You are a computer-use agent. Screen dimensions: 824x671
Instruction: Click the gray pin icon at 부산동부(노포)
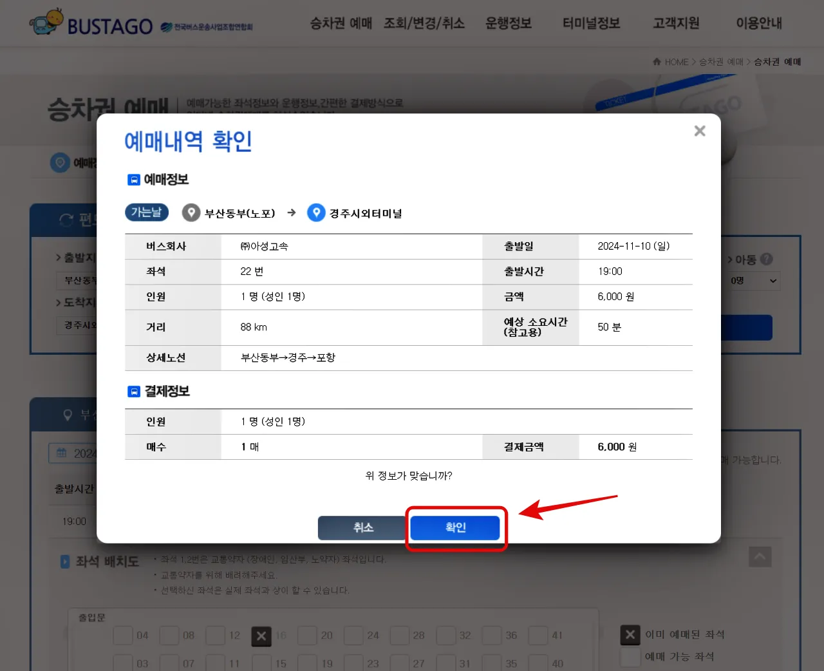191,213
